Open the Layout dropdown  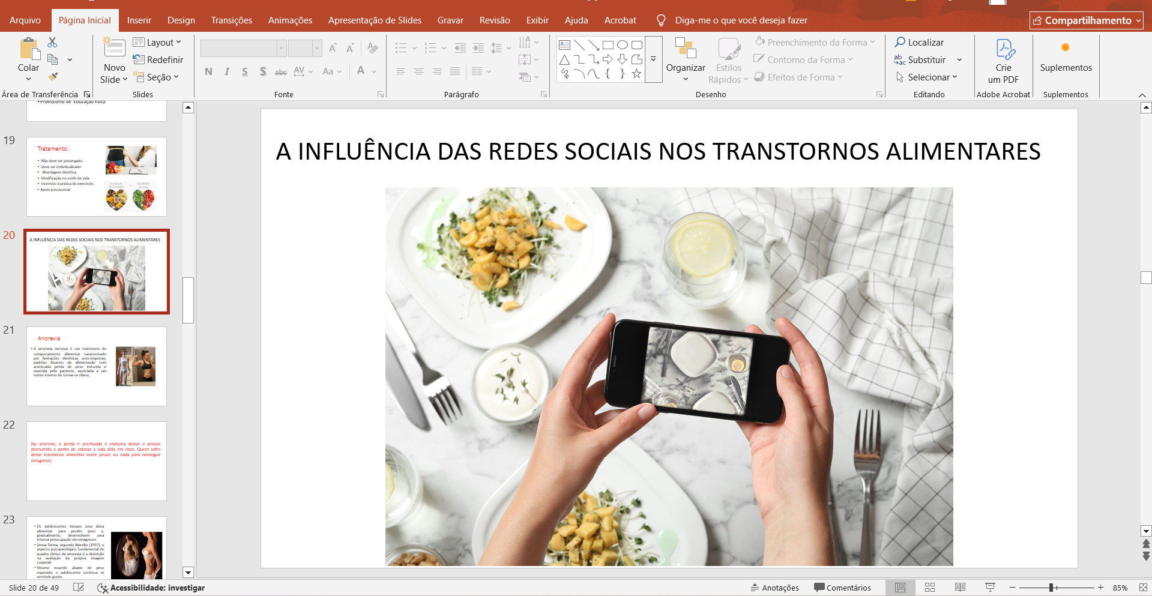(157, 42)
